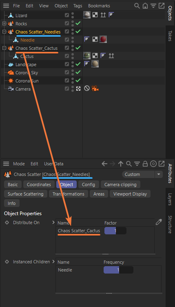Select the Protection tag on Camera
This screenshot has height=307, width=175.
tap(87, 88)
